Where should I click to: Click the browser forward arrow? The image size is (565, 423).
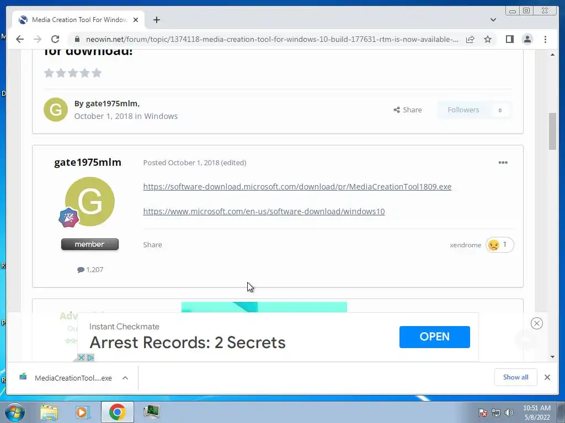point(38,39)
